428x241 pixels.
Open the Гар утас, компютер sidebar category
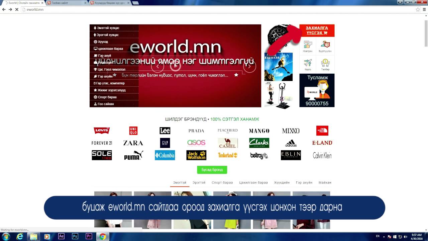114,83
